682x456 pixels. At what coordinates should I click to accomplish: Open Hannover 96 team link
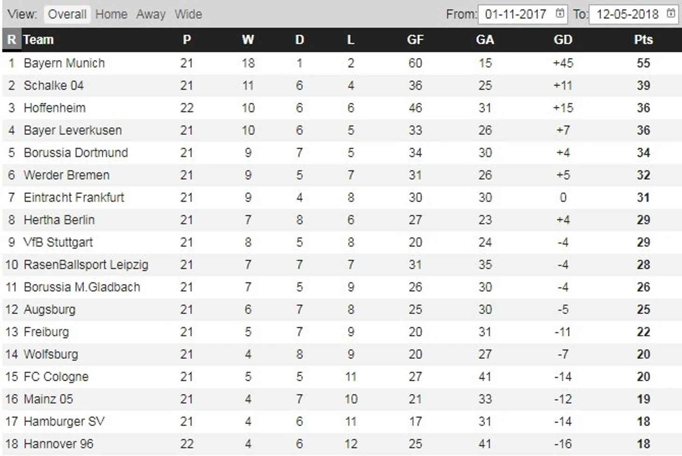(x=58, y=444)
